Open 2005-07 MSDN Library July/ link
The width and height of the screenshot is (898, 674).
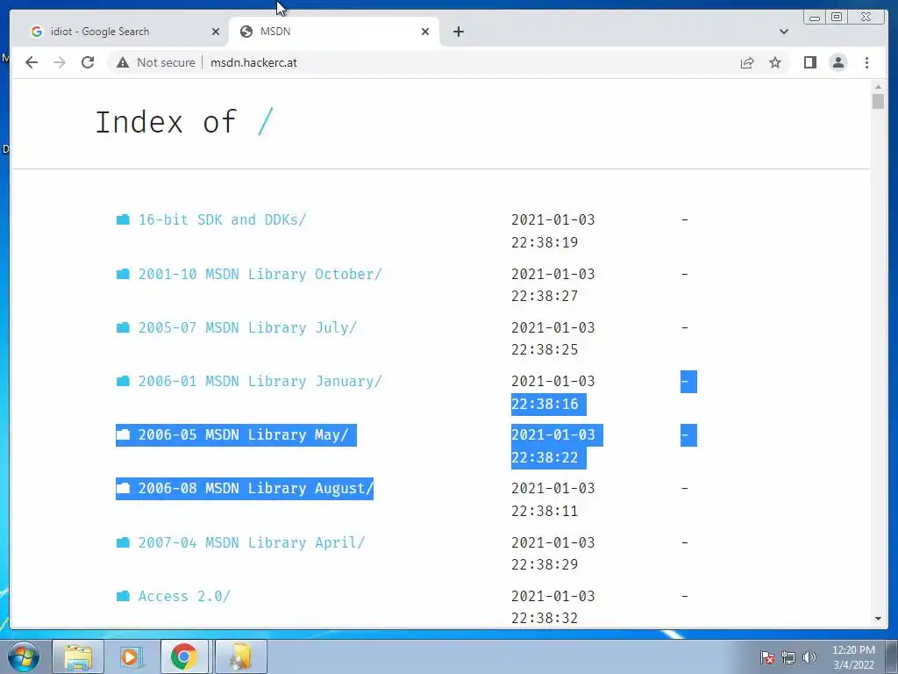[x=247, y=327]
